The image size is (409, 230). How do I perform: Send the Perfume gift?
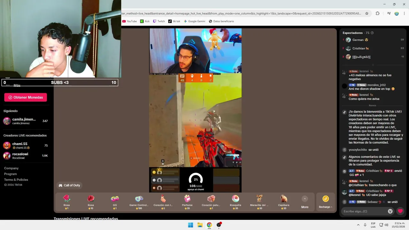pos(187,202)
